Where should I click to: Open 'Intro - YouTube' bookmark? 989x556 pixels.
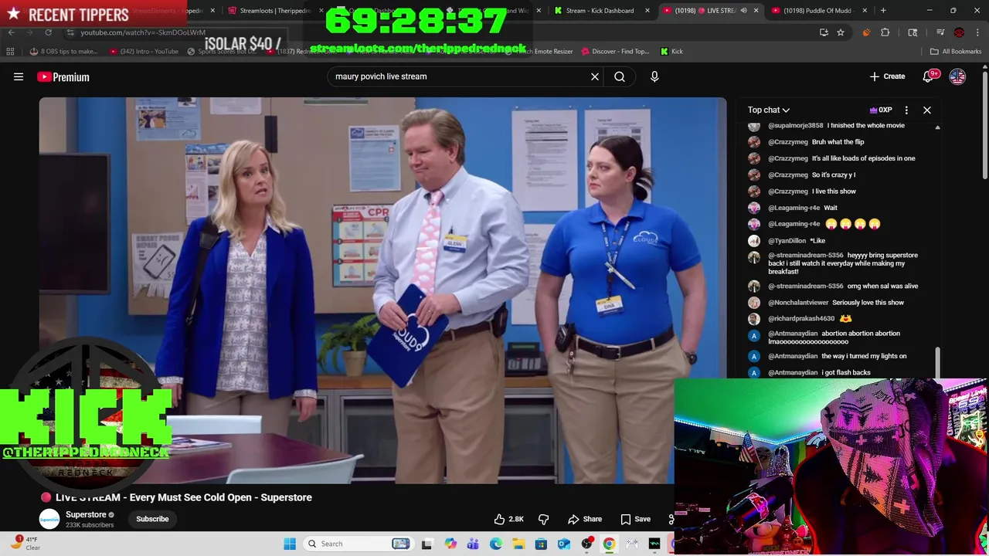(x=144, y=51)
